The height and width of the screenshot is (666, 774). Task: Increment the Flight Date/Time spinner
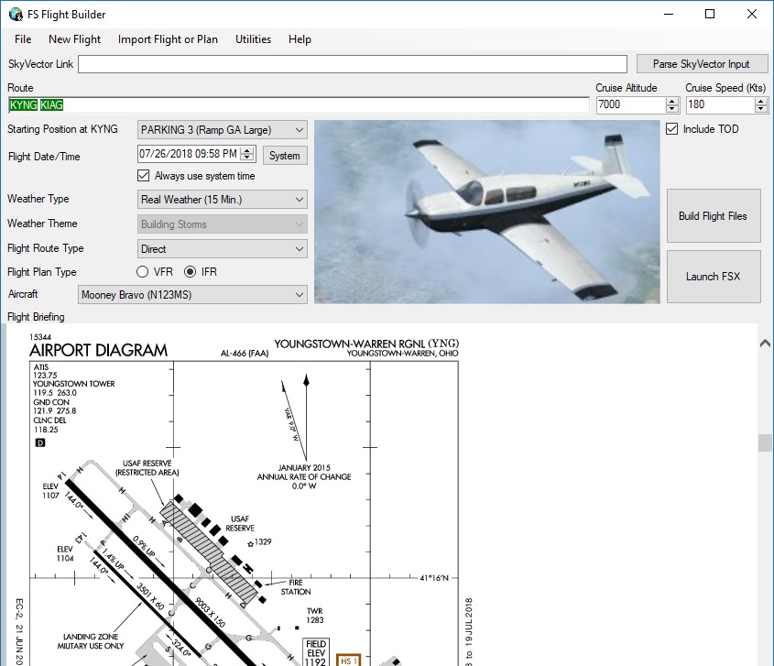click(246, 150)
